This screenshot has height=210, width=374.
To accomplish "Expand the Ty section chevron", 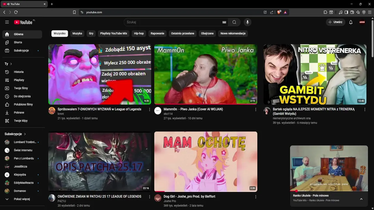I will coord(11,64).
